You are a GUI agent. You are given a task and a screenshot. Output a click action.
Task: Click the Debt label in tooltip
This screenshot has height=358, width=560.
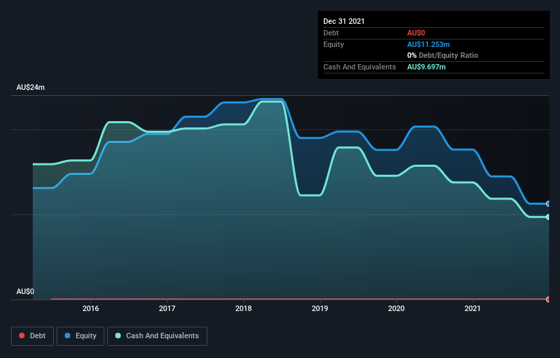(x=331, y=33)
